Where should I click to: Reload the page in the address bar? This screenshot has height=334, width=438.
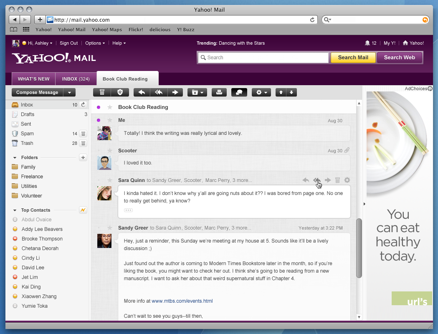point(312,20)
